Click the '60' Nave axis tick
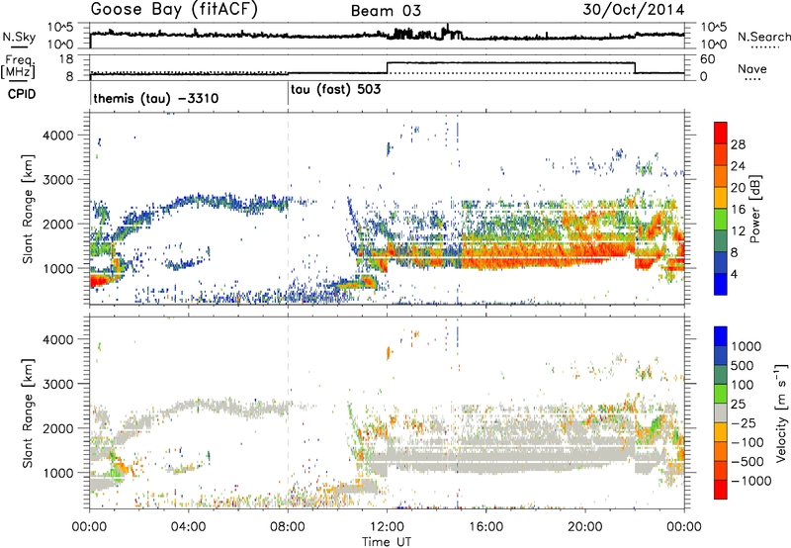 point(707,59)
